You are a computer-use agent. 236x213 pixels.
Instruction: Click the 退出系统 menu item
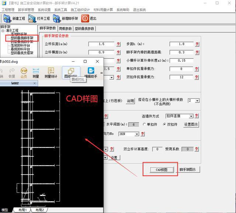coord(139,10)
